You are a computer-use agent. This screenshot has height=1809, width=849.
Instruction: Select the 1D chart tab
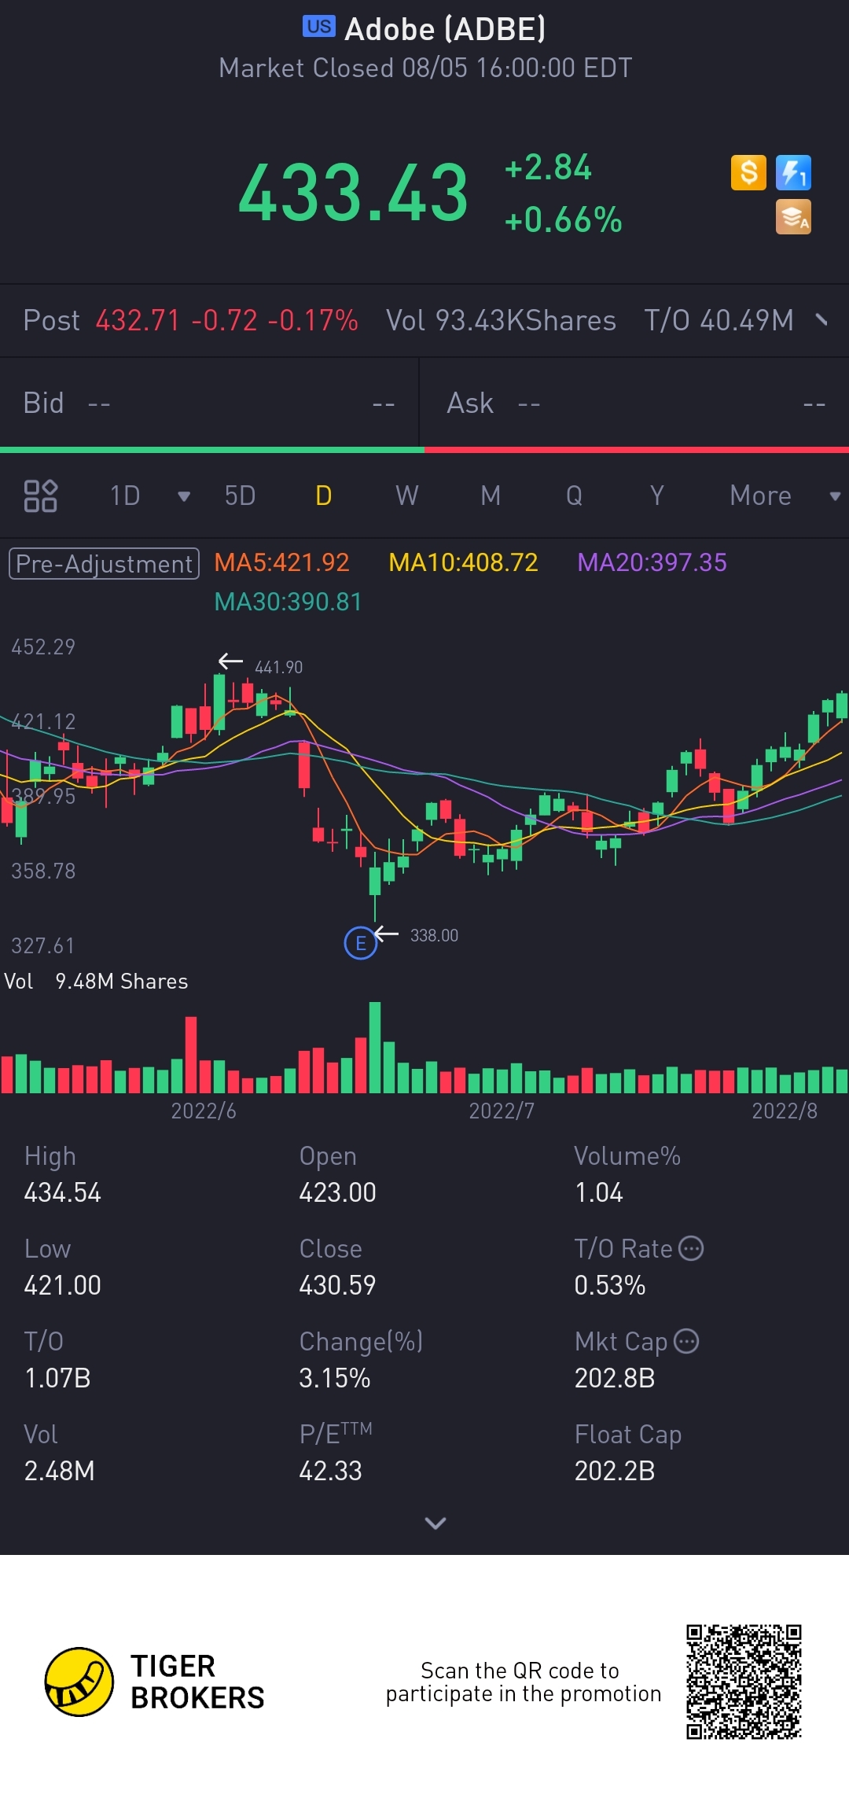(x=125, y=496)
